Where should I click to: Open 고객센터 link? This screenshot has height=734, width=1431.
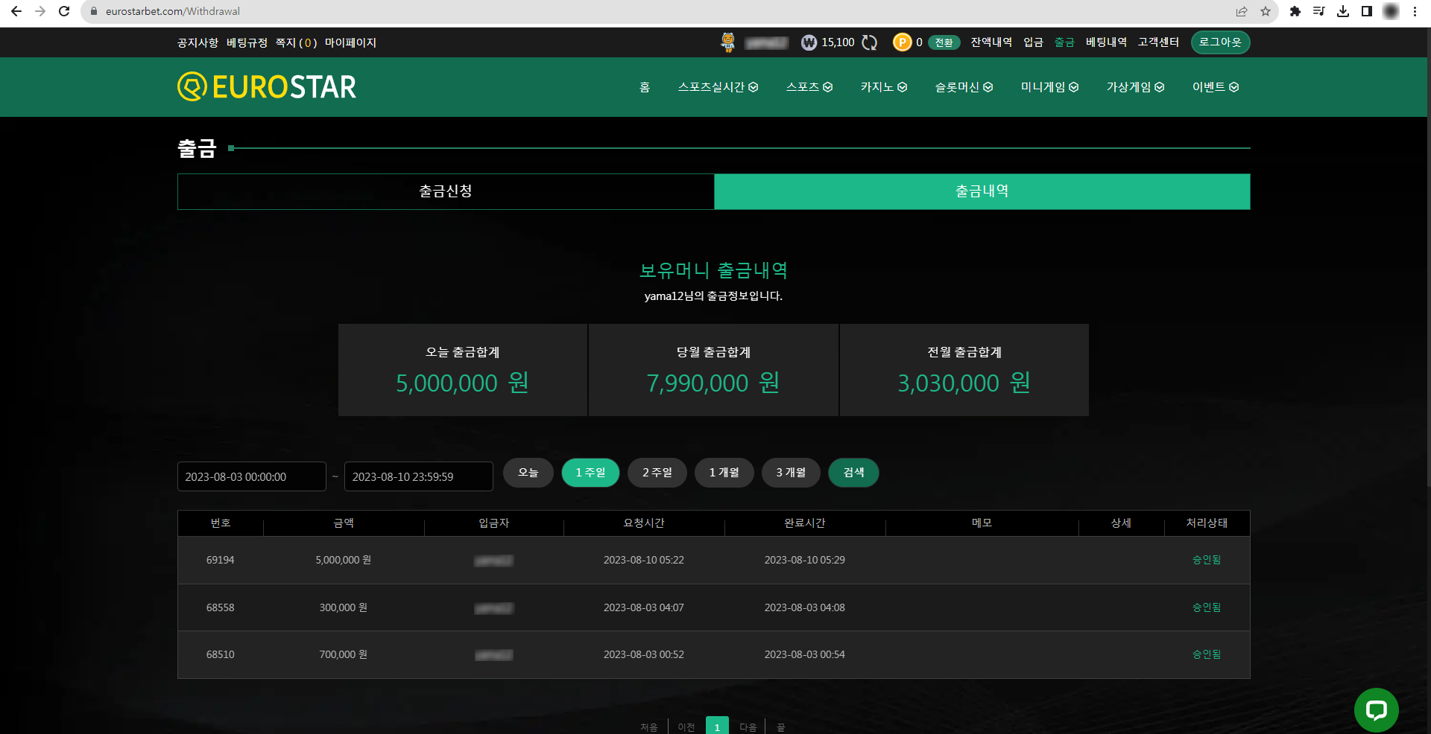1158,42
